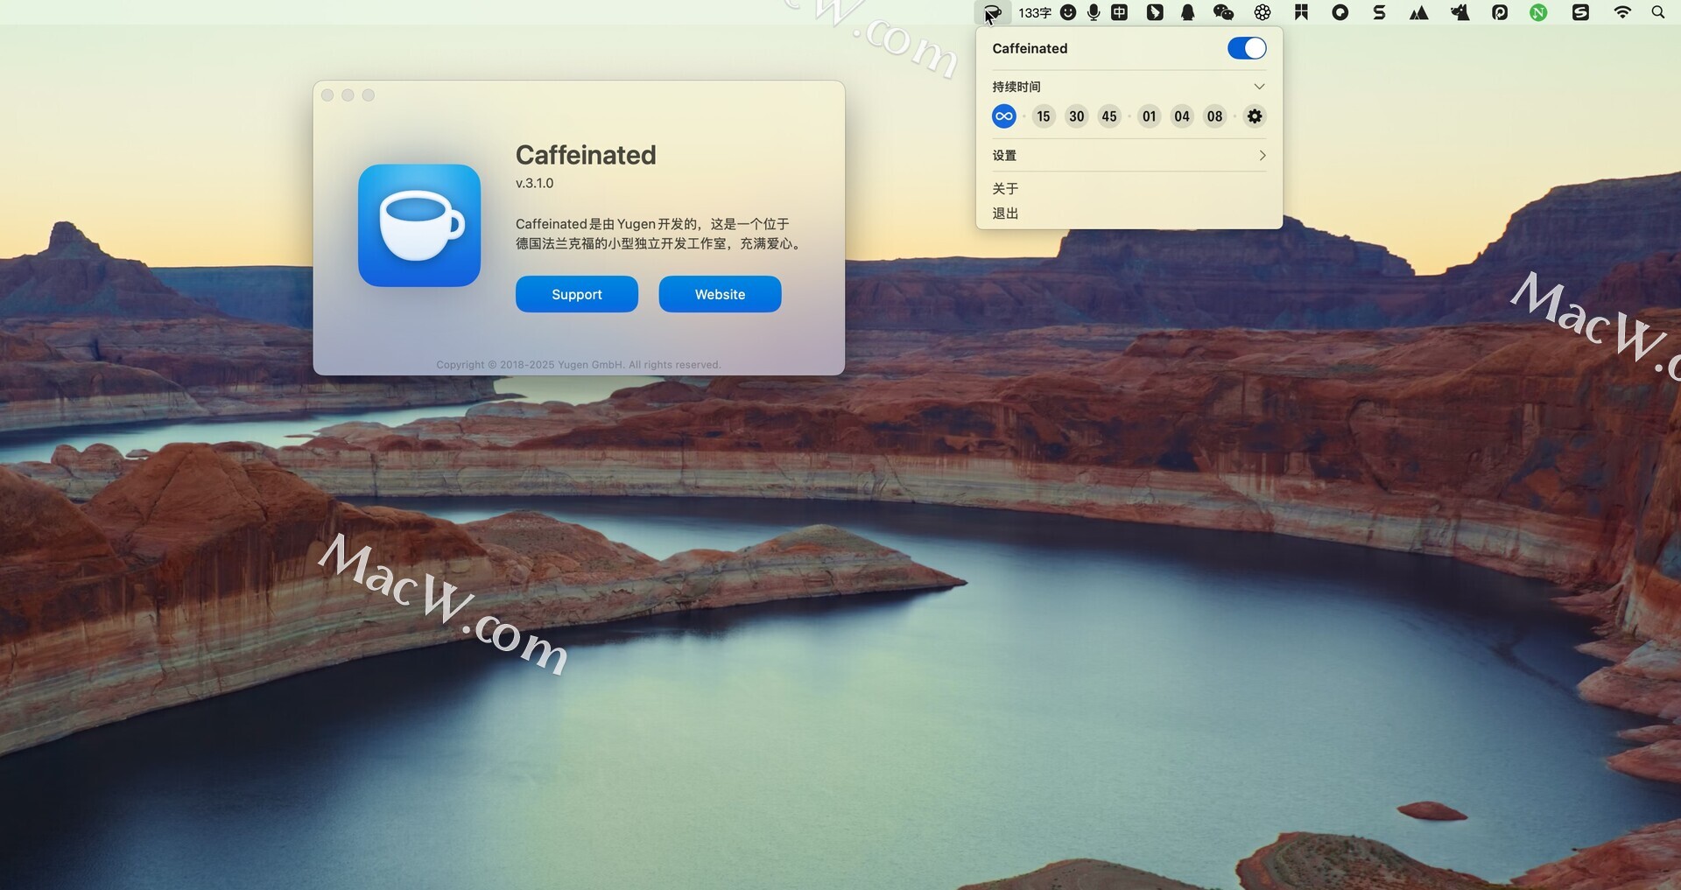The width and height of the screenshot is (1681, 890).
Task: Click the Caffeinated coffee cup app logo
Action: coord(419,226)
